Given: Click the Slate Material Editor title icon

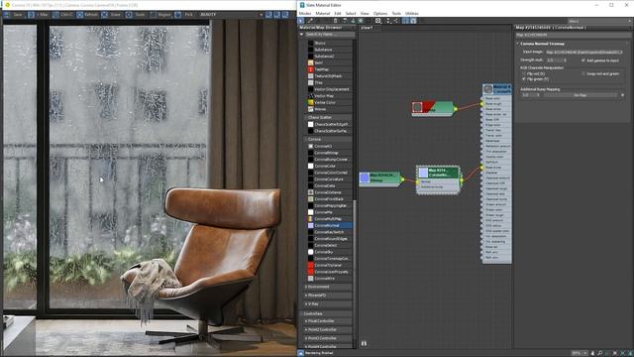Looking at the screenshot, I should 302,5.
